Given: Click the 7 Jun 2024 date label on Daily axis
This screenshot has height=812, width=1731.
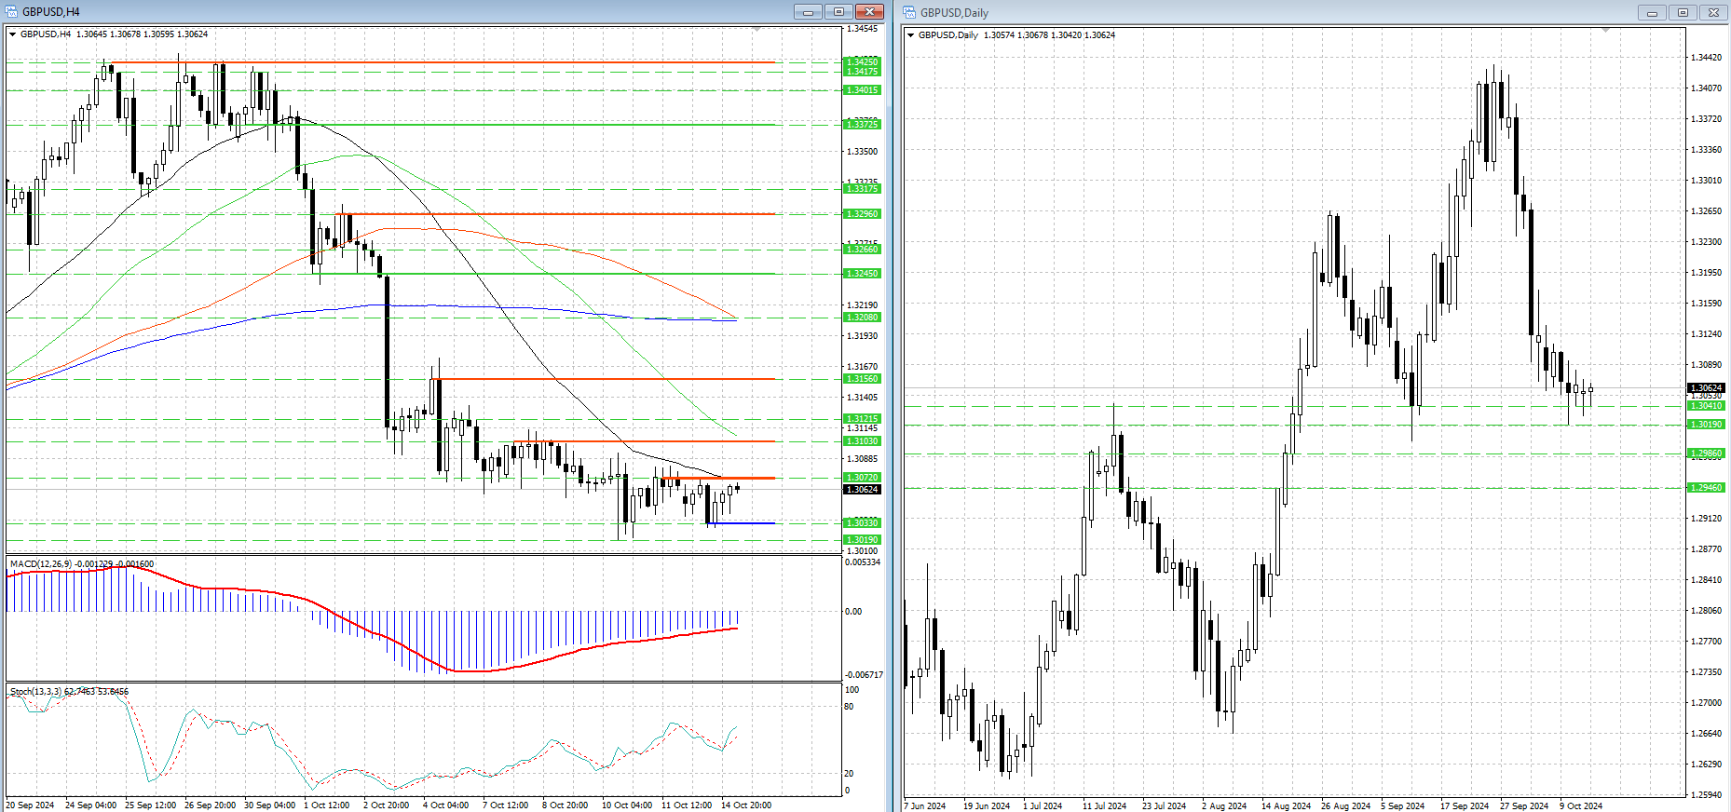Looking at the screenshot, I should click(x=925, y=806).
